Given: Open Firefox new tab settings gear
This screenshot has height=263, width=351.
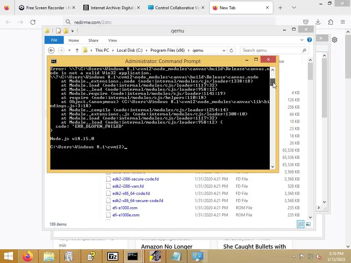Looking at the screenshot, I should 335,40.
